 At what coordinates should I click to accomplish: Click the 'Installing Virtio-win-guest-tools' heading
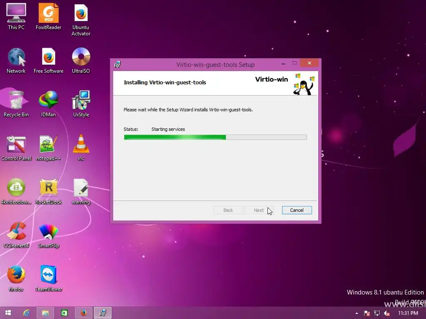click(x=165, y=83)
